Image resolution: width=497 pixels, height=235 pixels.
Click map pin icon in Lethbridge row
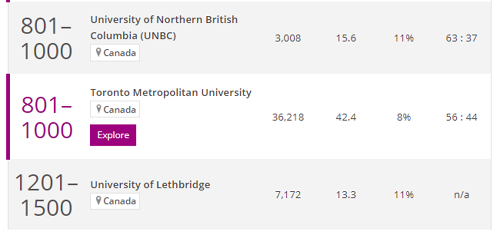[99, 201]
